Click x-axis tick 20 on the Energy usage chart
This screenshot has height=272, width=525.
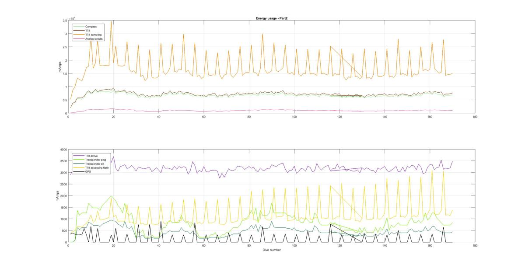coord(114,117)
